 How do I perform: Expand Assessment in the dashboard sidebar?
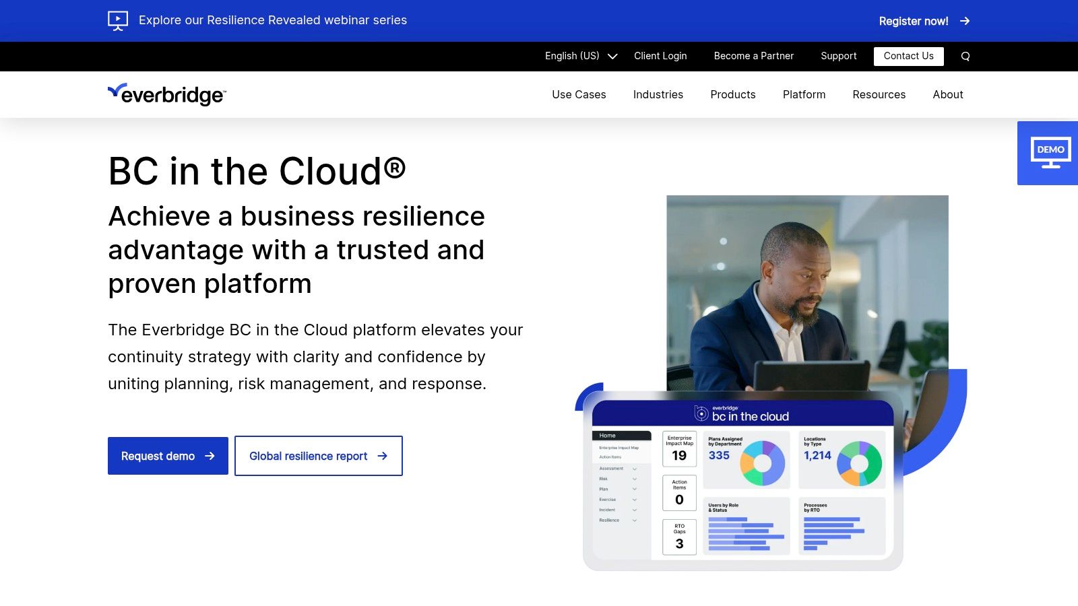tap(634, 469)
